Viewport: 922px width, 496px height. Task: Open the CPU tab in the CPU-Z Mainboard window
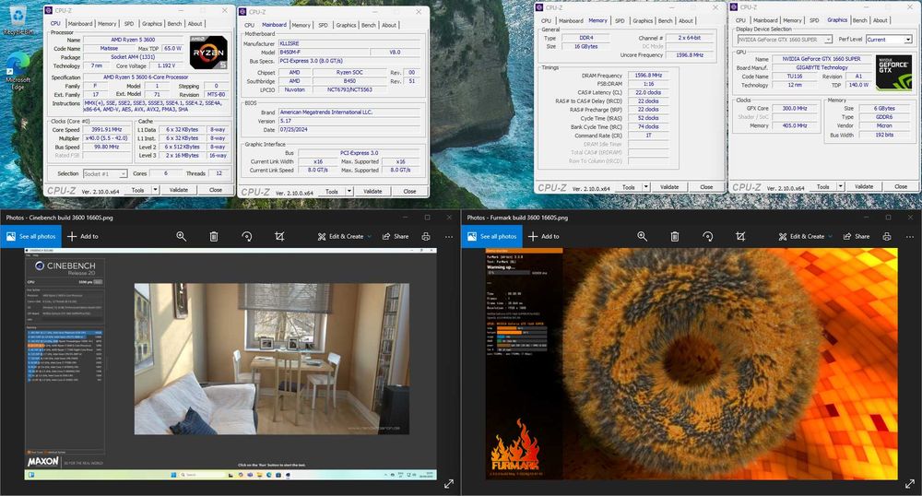click(249, 25)
